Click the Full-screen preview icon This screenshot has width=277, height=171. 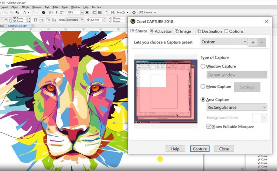point(87,12)
